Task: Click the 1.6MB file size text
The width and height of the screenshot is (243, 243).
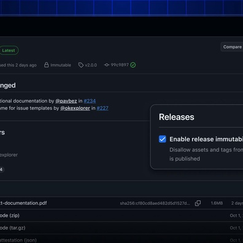Action: [217, 203]
